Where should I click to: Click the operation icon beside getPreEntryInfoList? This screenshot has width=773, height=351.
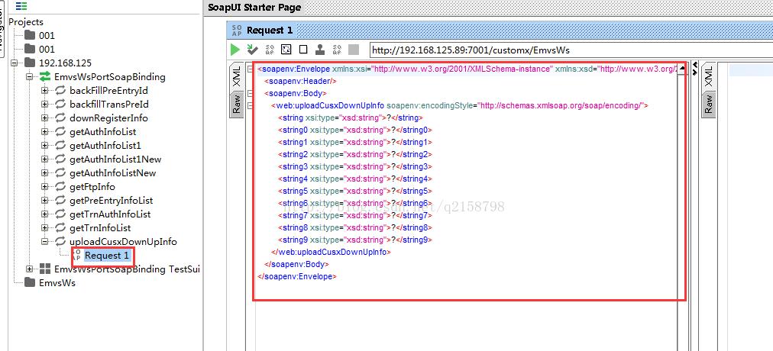coord(60,201)
